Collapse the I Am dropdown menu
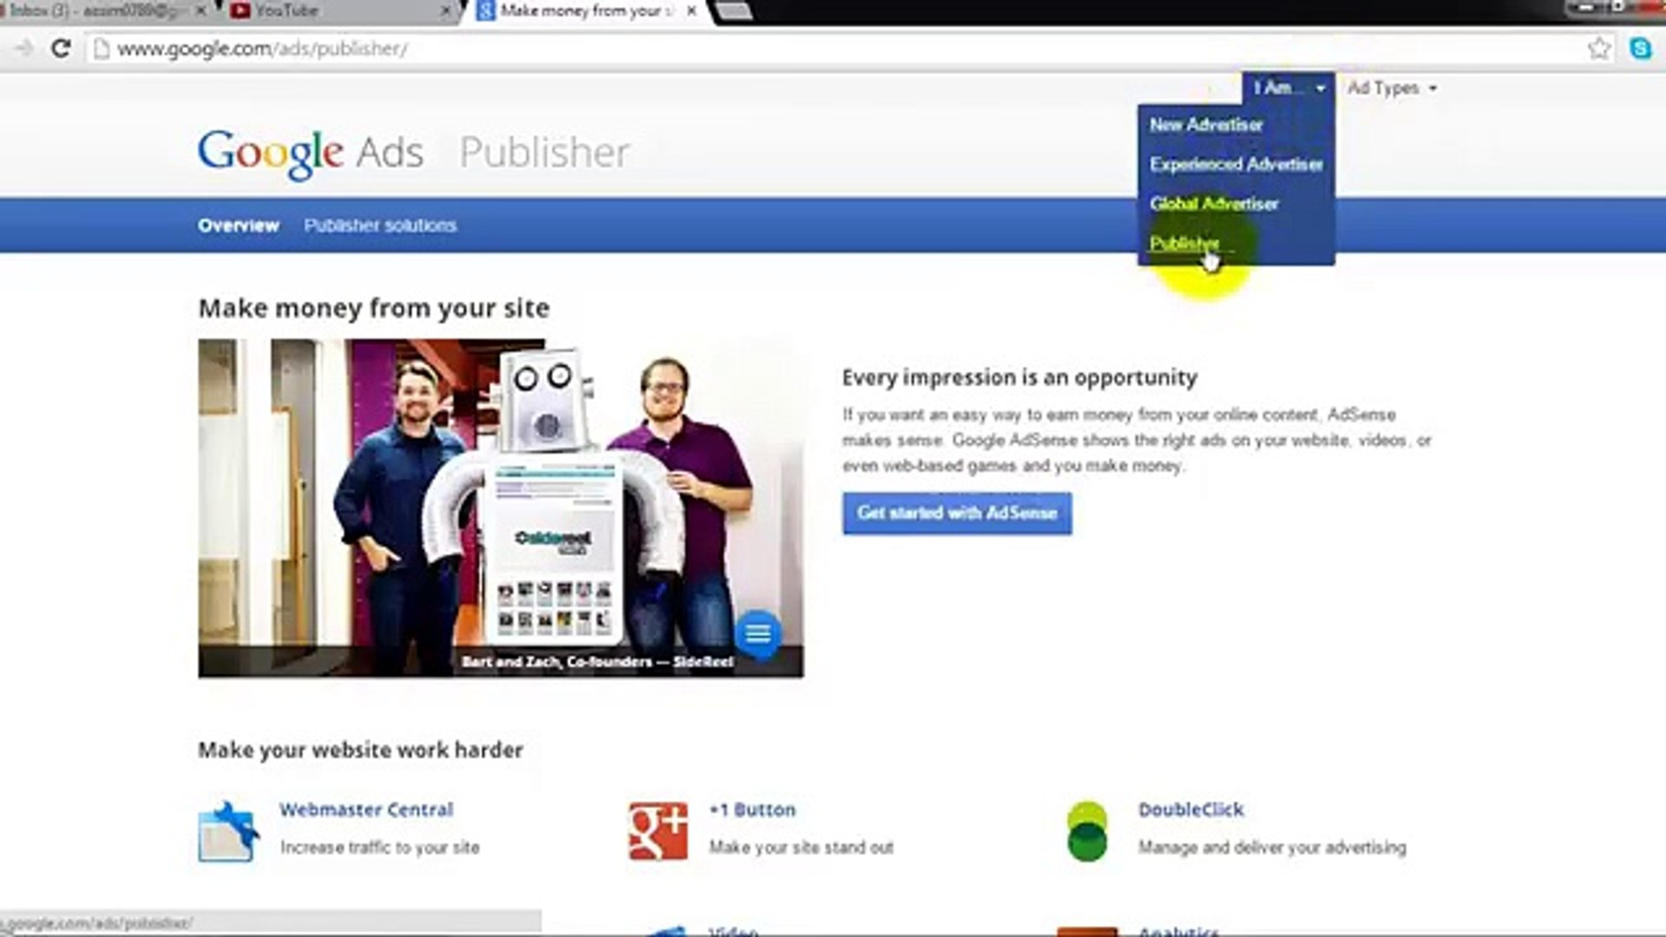The width and height of the screenshot is (1666, 937). pyautogui.click(x=1288, y=88)
